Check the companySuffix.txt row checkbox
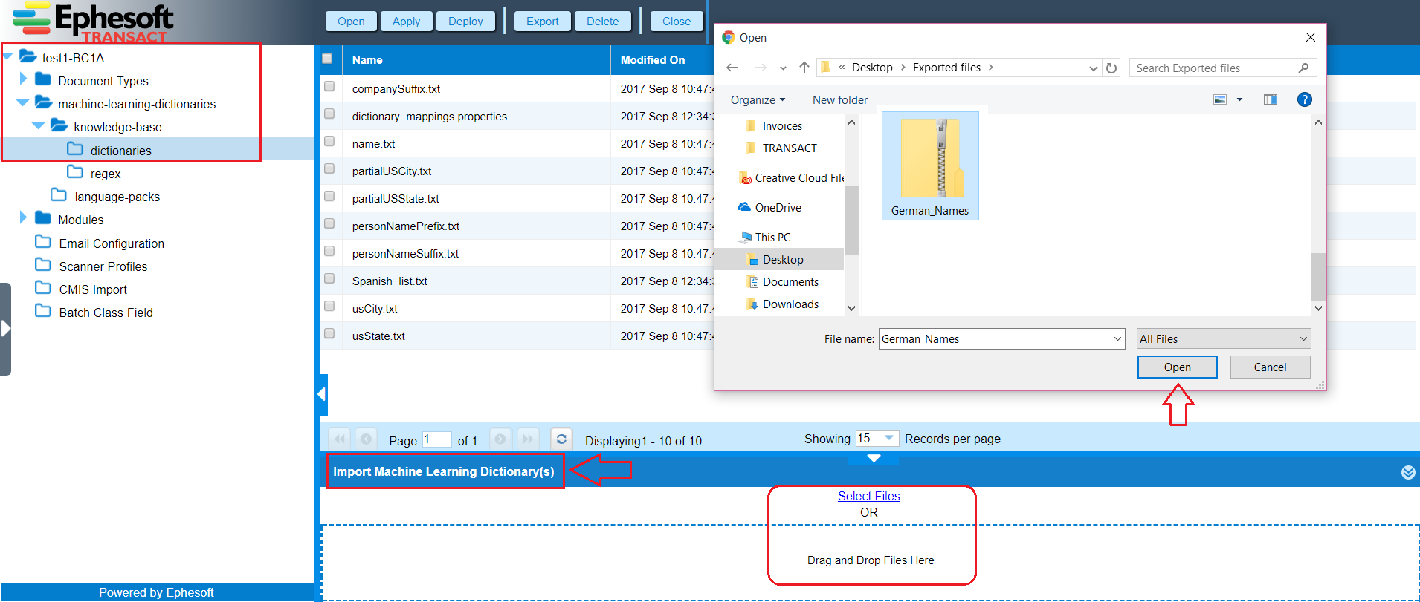The image size is (1420, 602). point(329,86)
